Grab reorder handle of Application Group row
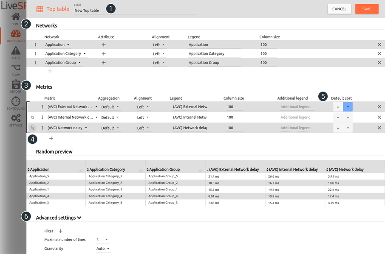The image size is (385, 254). point(35,62)
